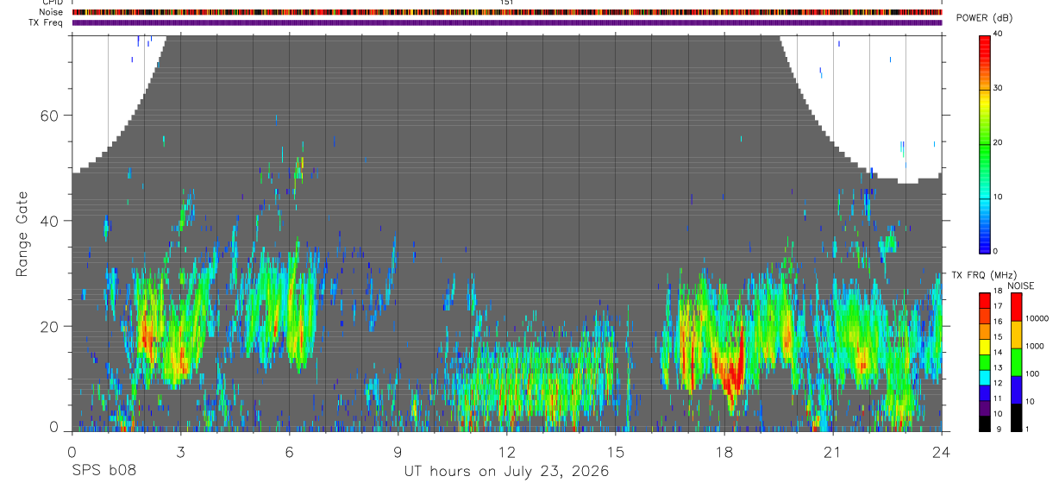Click the 3 hour tick label on time axis
1059x489 pixels.
[x=180, y=451]
